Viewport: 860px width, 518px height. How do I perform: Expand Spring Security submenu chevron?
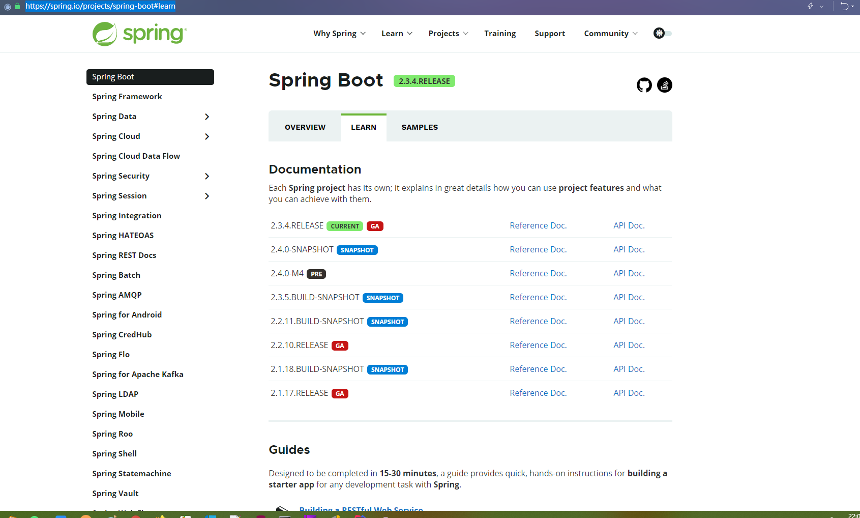pos(207,176)
